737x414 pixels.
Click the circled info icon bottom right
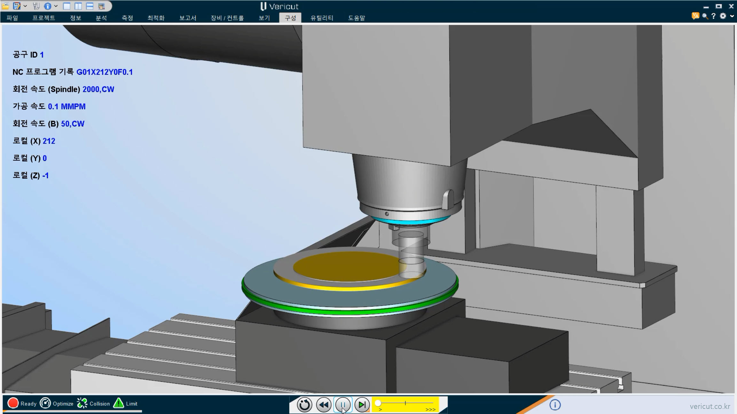tap(555, 405)
